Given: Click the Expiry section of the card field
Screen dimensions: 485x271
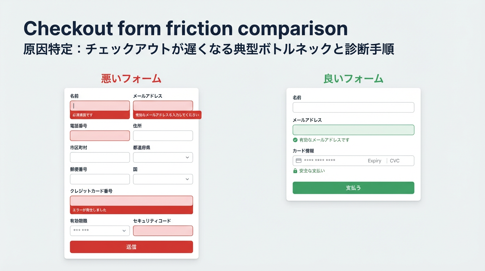Looking at the screenshot, I should pyautogui.click(x=374, y=161).
